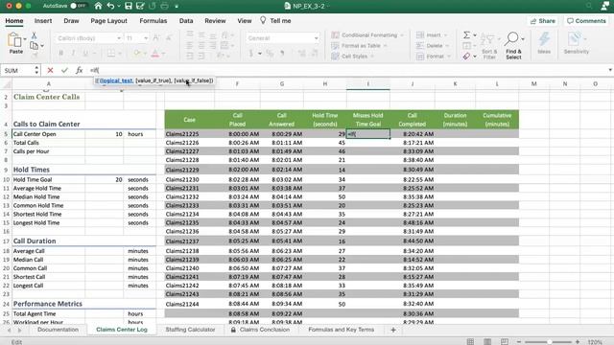Open the Paste options dropdown arrow
This screenshot has height=345, width=614.
[25, 39]
